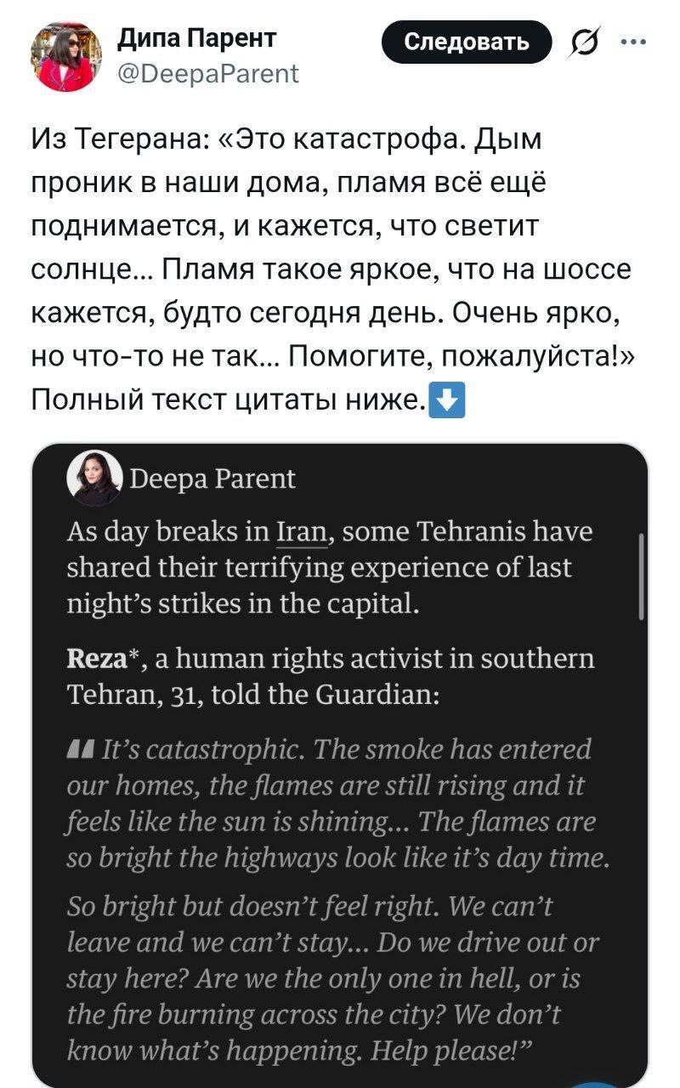
Task: Click the paragraph "As day breaks in Iran"
Action: [331, 568]
